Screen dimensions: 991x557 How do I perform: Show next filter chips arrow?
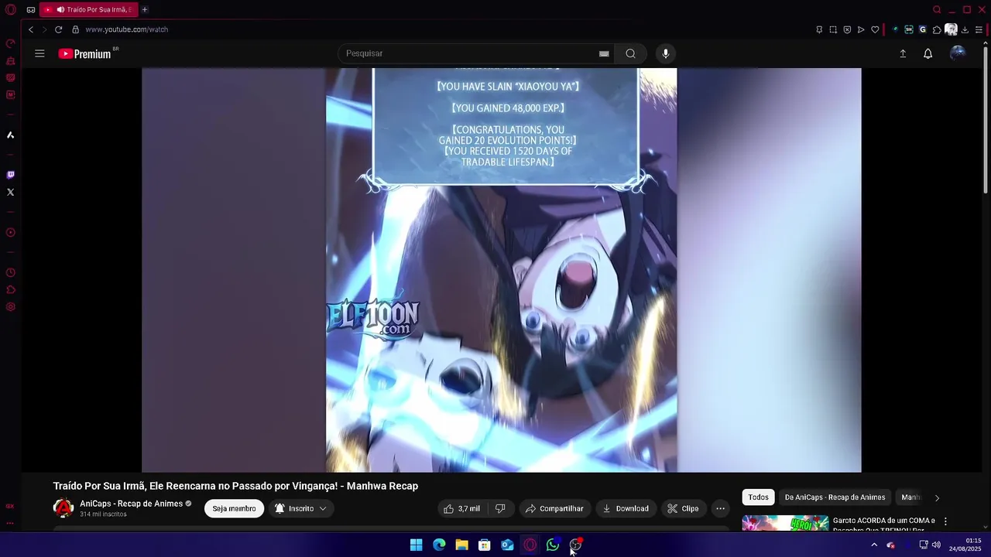tap(937, 498)
